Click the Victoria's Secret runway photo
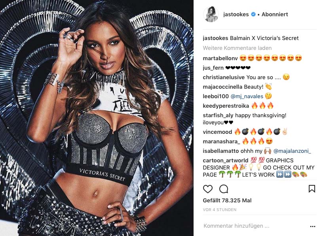Image resolution: width=325 pixels, height=236 pixels. tap(97, 118)
